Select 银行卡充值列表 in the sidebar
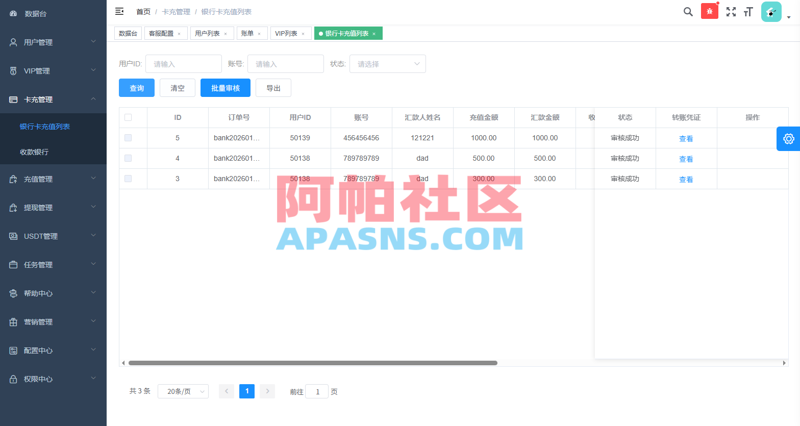Screen dimensions: 800x426 pos(53,127)
